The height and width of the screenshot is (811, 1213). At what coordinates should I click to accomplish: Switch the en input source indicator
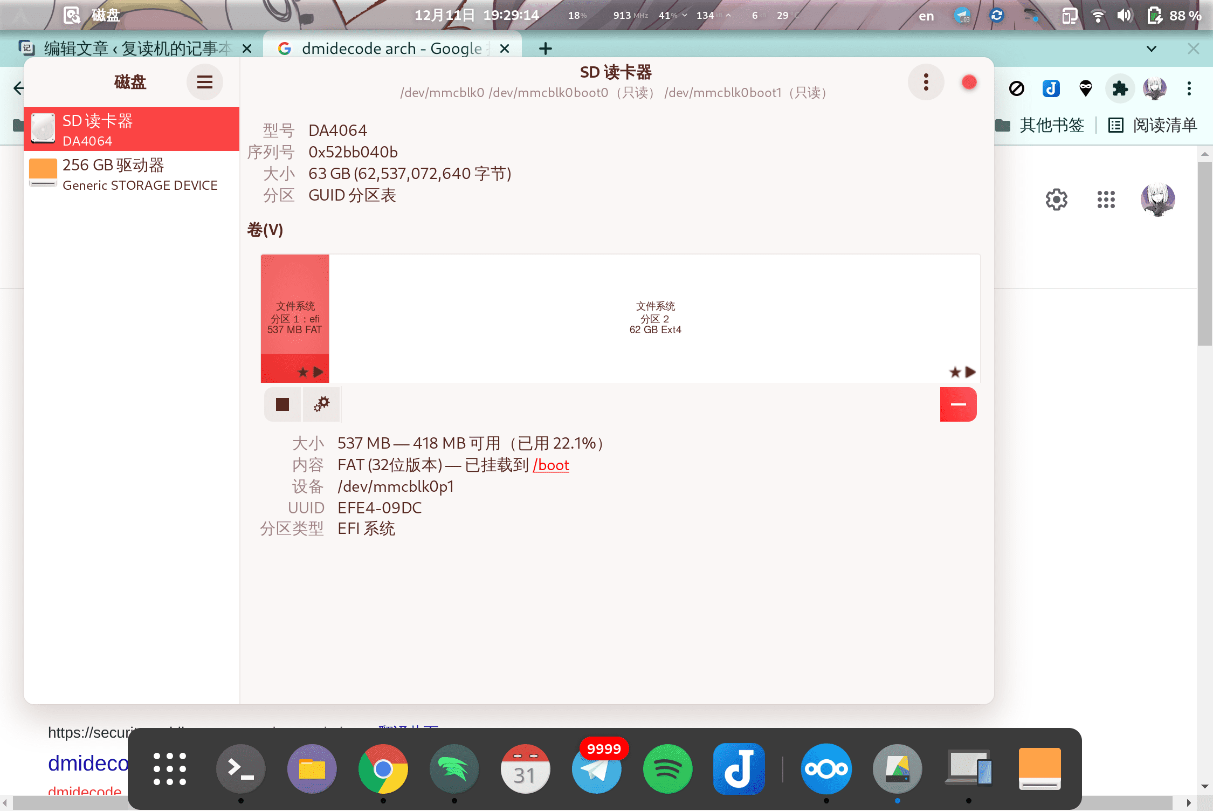pyautogui.click(x=926, y=16)
